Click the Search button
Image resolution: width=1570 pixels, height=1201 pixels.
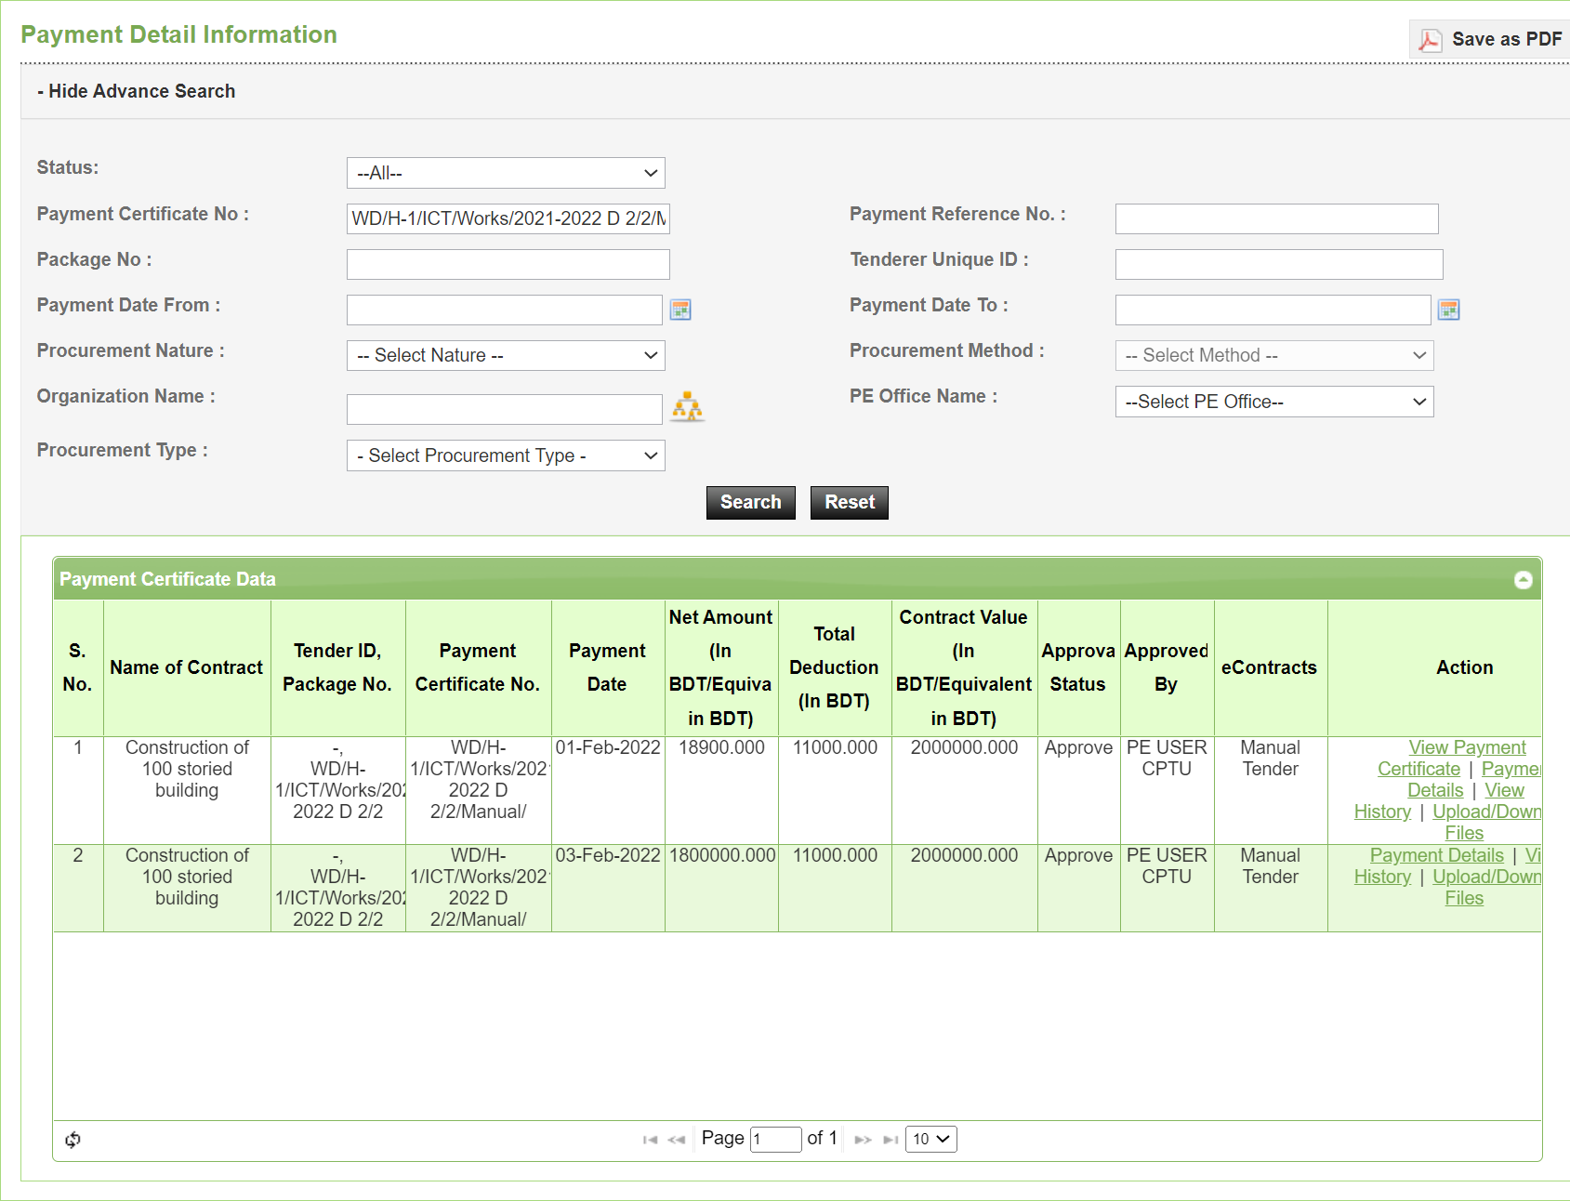click(751, 503)
